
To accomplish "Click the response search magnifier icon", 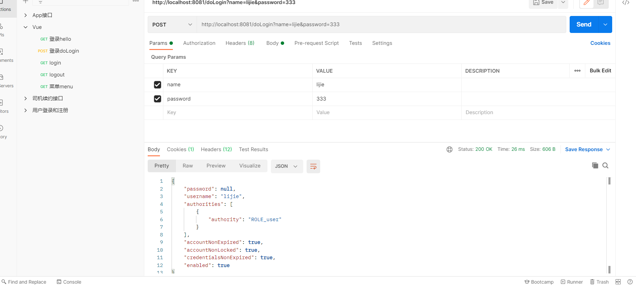I will pyautogui.click(x=605, y=165).
